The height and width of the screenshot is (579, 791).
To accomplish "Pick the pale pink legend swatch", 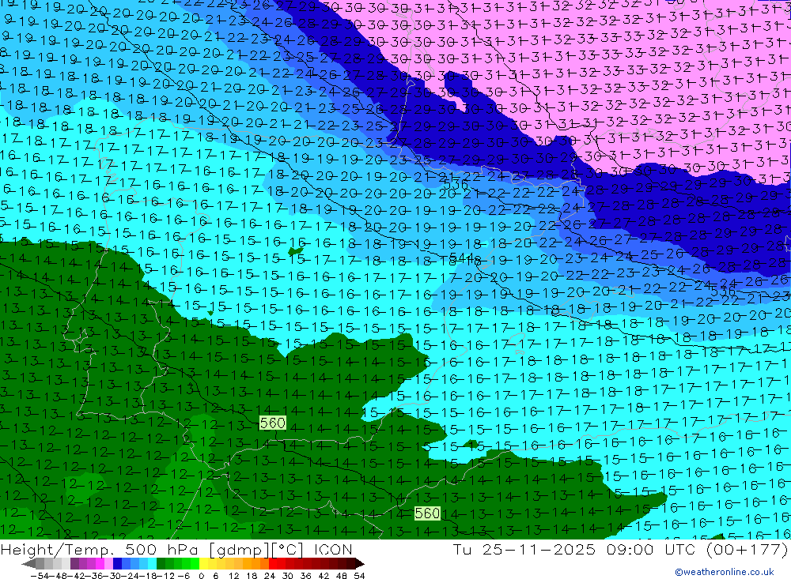I will pos(108,564).
